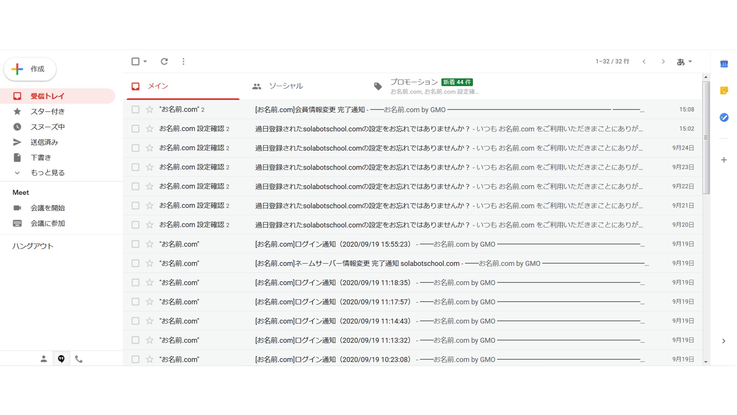Viewport: 737px width, 415px height.
Task: Star the 設定確認 email dated 9月21日
Action: click(150, 205)
